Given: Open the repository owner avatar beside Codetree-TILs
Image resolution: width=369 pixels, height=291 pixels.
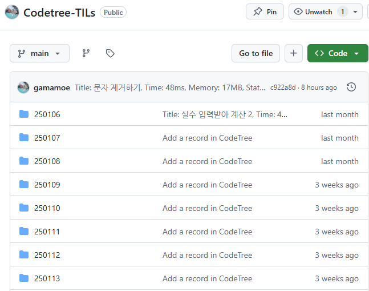Looking at the screenshot, I should (x=12, y=12).
